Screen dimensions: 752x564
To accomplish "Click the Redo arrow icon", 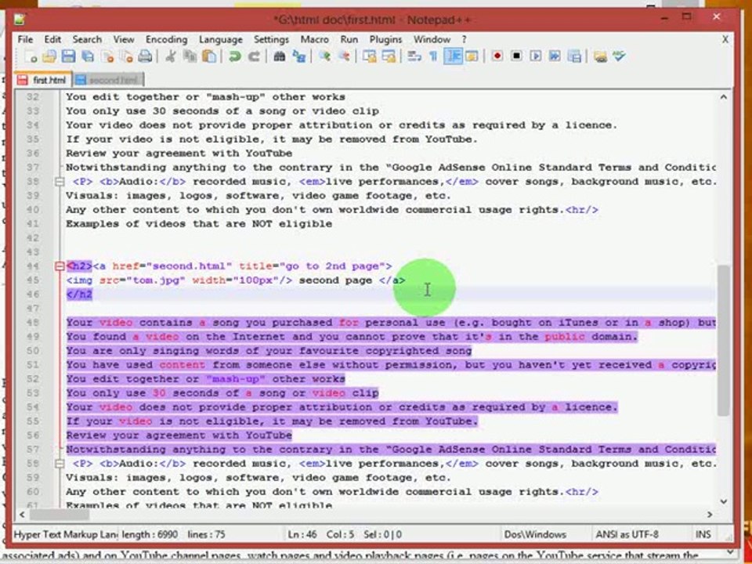I will click(x=254, y=56).
